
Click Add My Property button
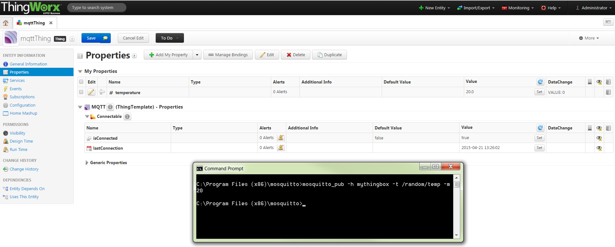(x=168, y=55)
